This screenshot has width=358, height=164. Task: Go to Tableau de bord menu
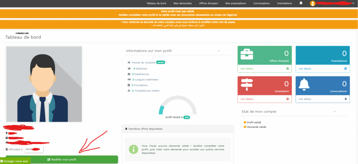(156, 3)
